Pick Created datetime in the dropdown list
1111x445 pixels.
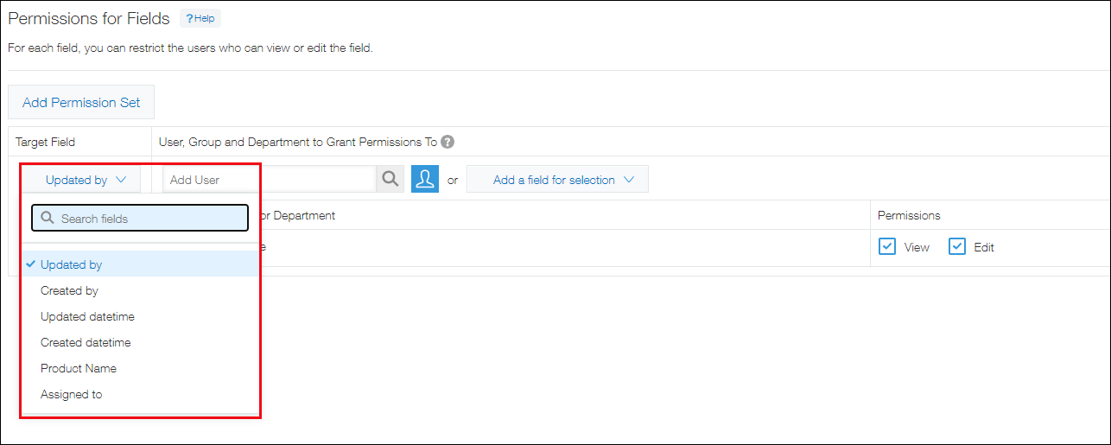pos(86,342)
